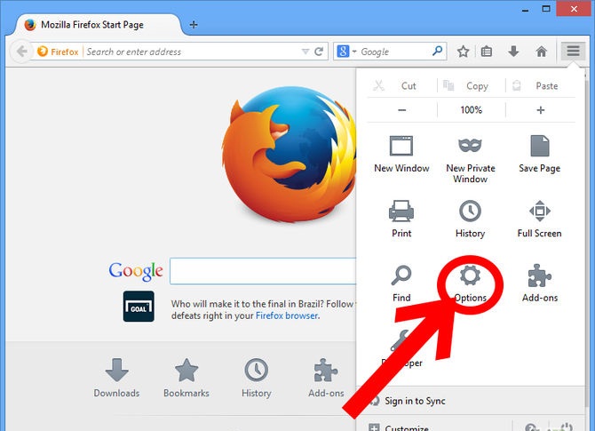The height and width of the screenshot is (431, 595).
Task: Open the hamburger menu button
Action: pos(573,51)
